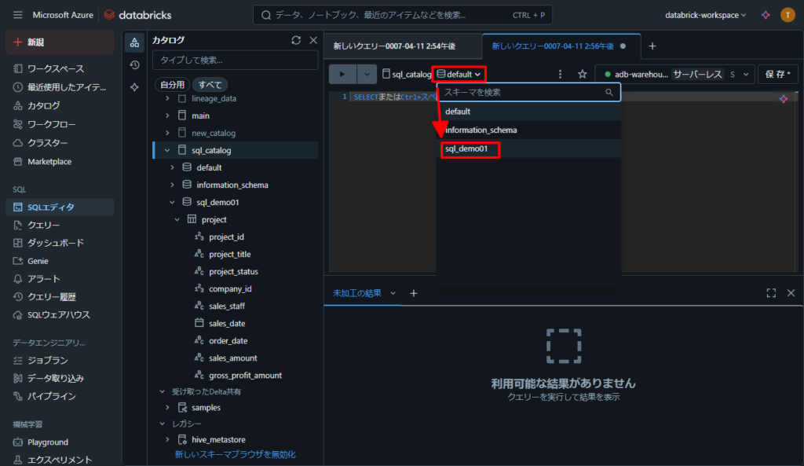This screenshot has height=466, width=804.
Task: Expand the lineage_data catalog
Action: (x=167, y=98)
